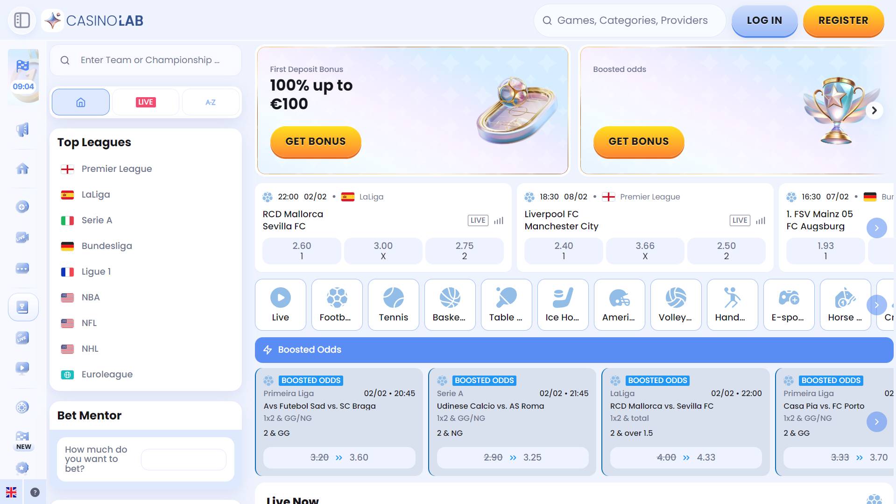Click the statistics bars icon for Mallorca match

(499, 220)
